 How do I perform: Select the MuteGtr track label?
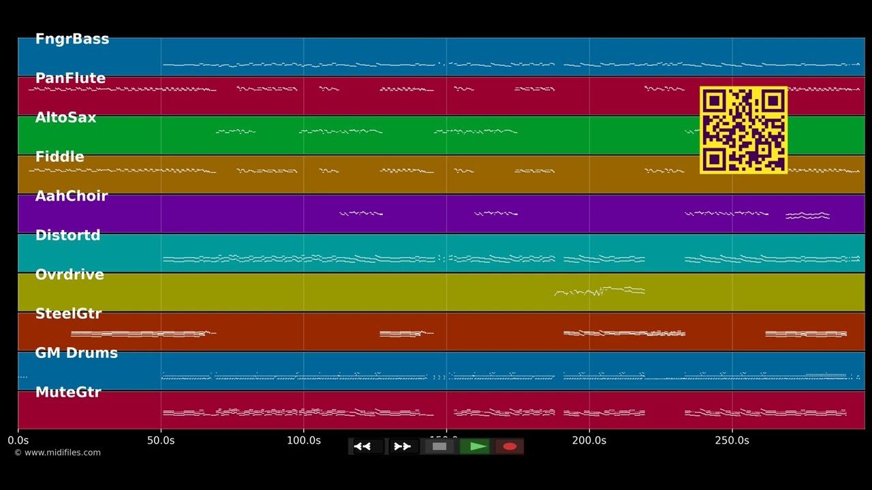click(x=68, y=393)
